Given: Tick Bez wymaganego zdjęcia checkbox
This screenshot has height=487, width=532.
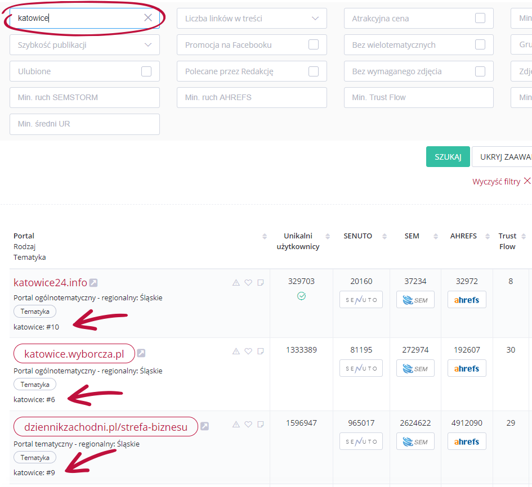Looking at the screenshot, I should tap(480, 71).
